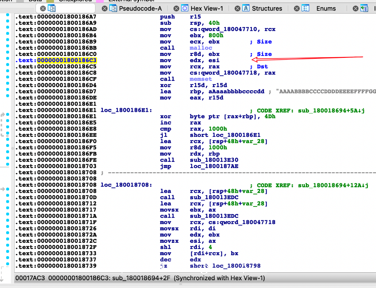The image size is (376, 288).
Task: Click the Hex View-1 tab icon
Action: tap(185, 8)
